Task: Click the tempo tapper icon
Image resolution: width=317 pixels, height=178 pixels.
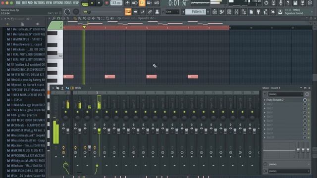Action: (265, 12)
